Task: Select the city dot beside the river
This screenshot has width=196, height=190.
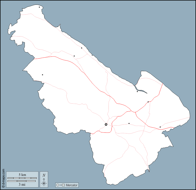Action: [x=137, y=92]
